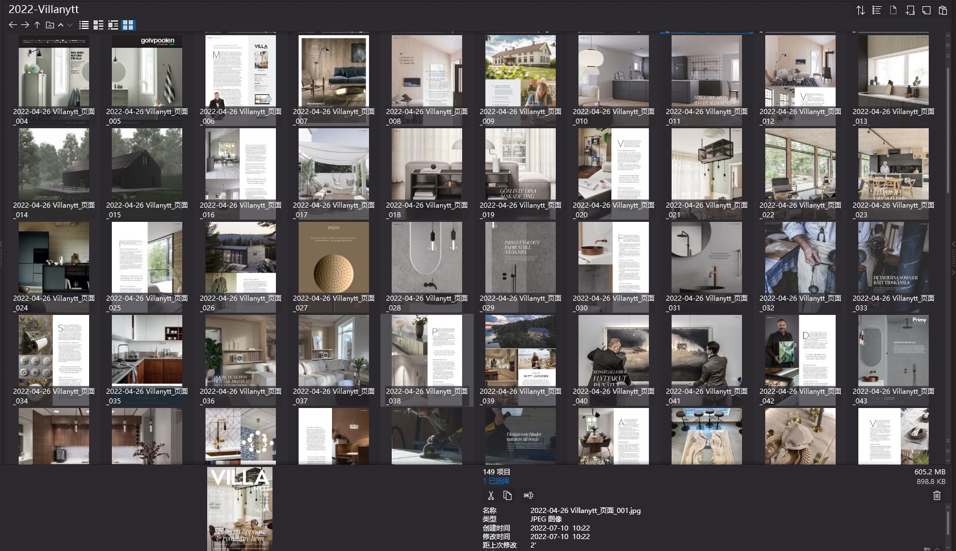Open the recent folders icon in navigation bar

49,25
